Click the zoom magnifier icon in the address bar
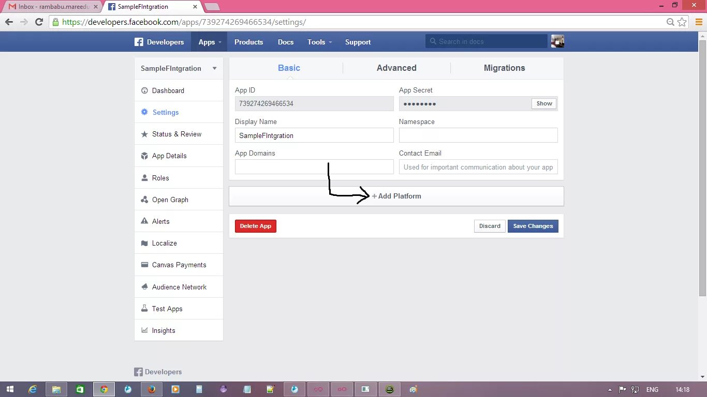 (x=671, y=22)
